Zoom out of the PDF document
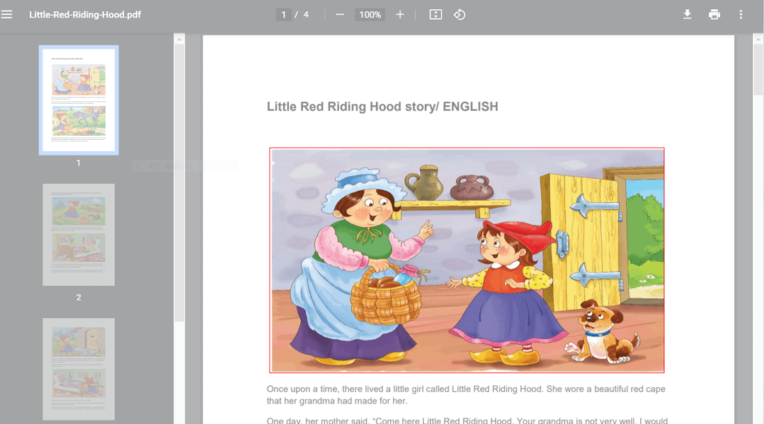Viewport: 764px width, 424px height. tap(341, 14)
